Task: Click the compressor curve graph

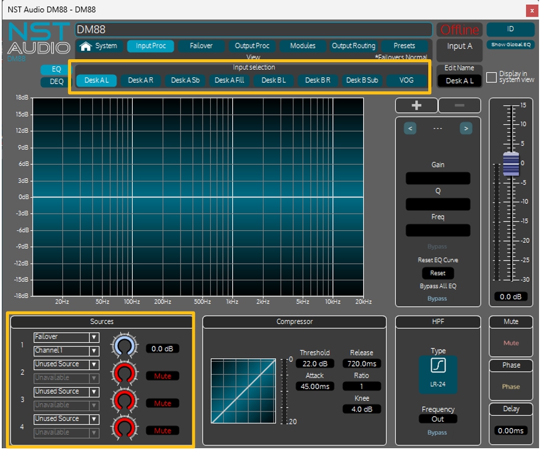Action: point(243,391)
